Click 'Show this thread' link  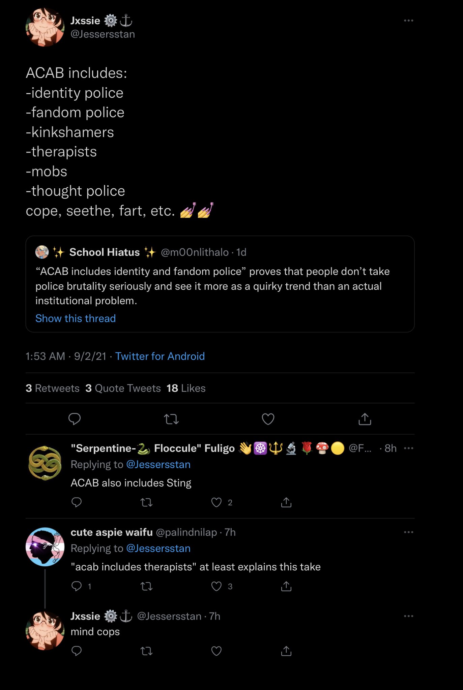point(76,318)
